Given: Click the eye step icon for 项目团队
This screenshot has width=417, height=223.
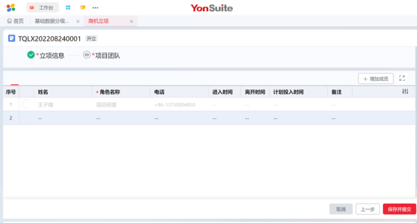Looking at the screenshot, I should click(x=87, y=54).
